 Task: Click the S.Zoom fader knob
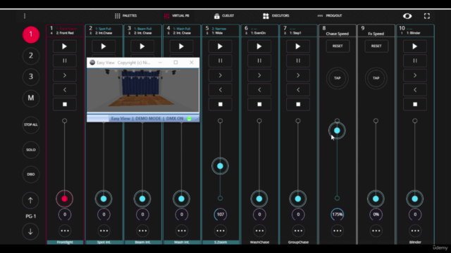click(x=221, y=166)
